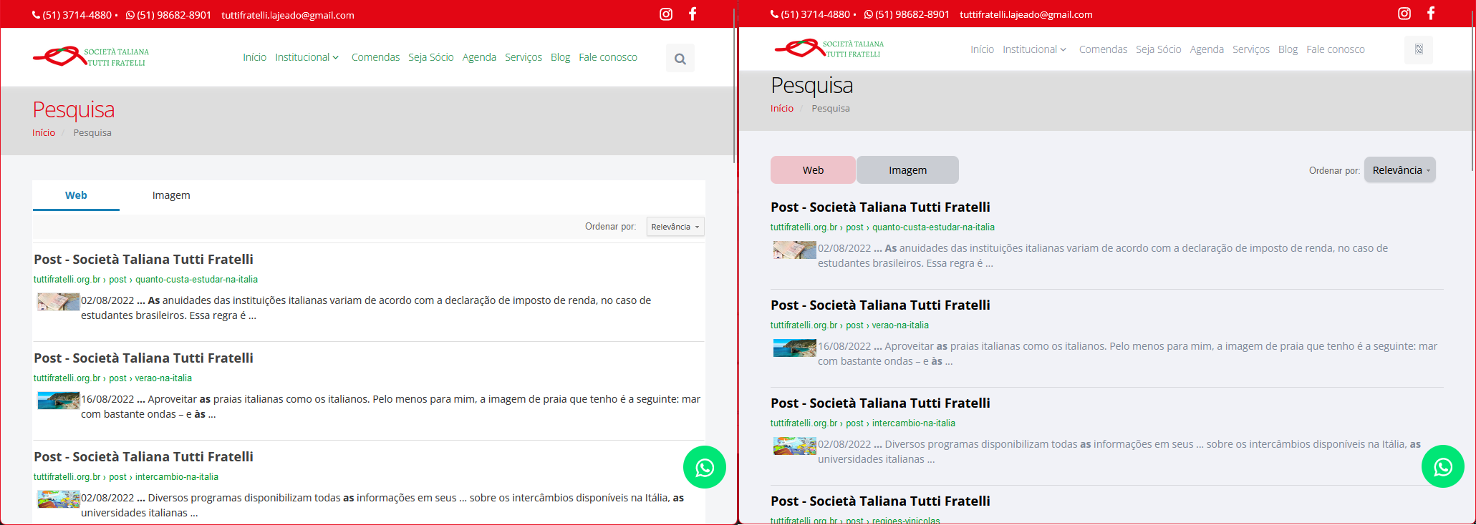This screenshot has height=525, width=1476.
Task: Click Società Taliana logo in right page
Action: [x=829, y=49]
